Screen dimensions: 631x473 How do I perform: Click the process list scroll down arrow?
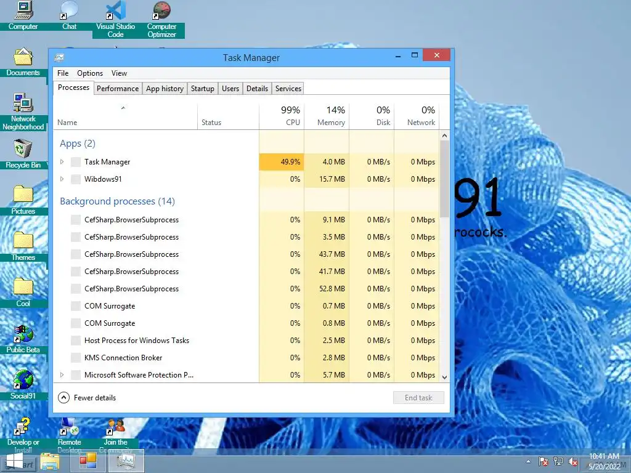pyautogui.click(x=444, y=378)
